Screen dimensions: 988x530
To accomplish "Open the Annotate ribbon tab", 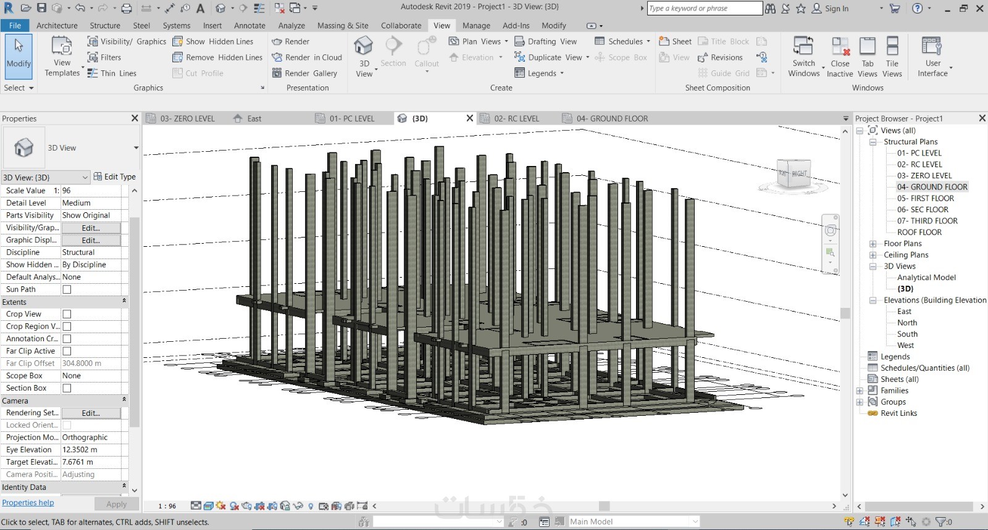I will click(249, 25).
